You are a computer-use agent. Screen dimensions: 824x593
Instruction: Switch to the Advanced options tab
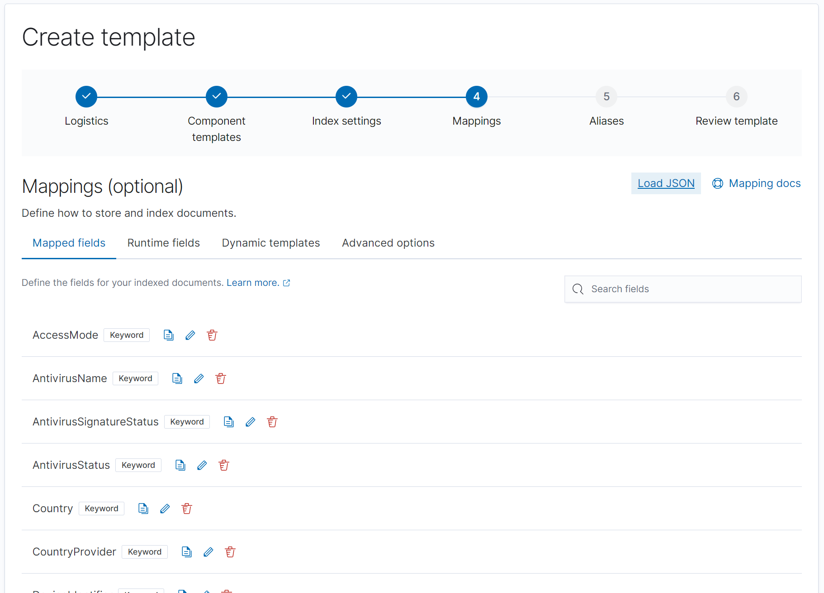pos(388,243)
